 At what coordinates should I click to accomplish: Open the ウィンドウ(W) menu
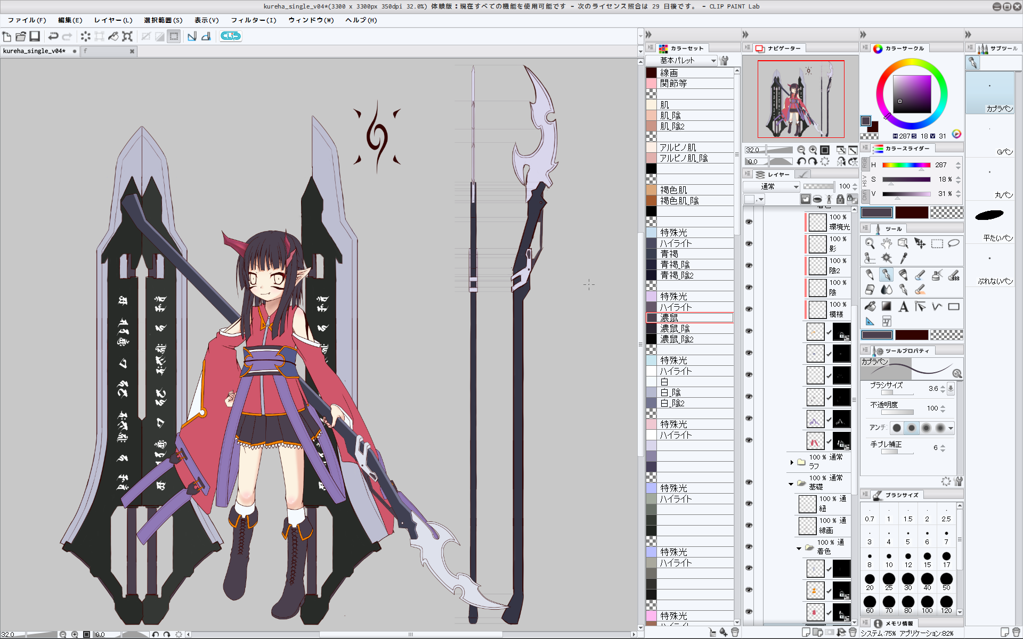point(311,20)
